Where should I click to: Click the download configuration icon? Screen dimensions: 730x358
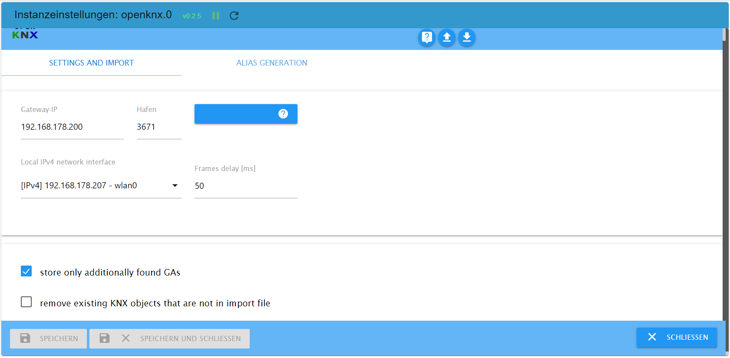[x=467, y=38]
